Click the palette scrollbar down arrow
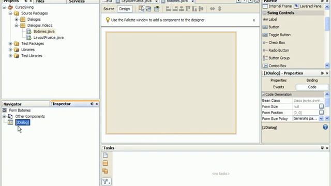The width and height of the screenshot is (331, 186). tap(327, 66)
